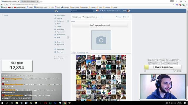Image resolution: width=188 pixels, height=105 pixels.
Task: Open Разное bookmark folder
Action: click(x=114, y=7)
